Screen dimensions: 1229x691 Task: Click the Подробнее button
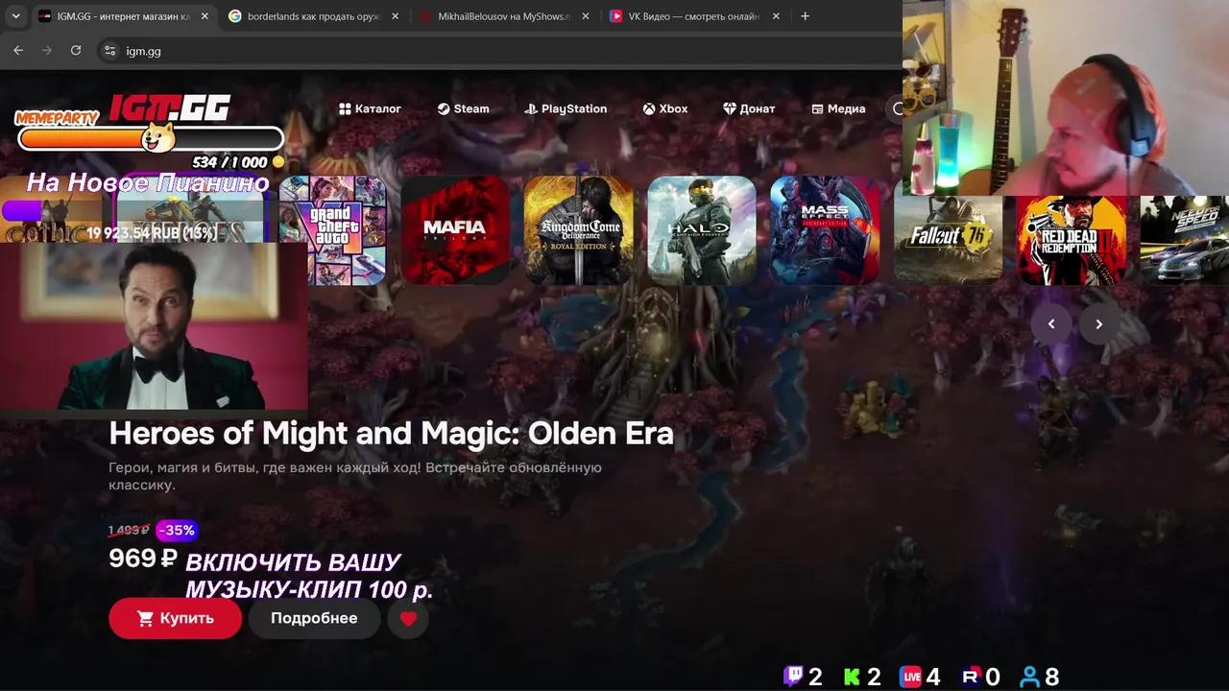click(x=314, y=619)
